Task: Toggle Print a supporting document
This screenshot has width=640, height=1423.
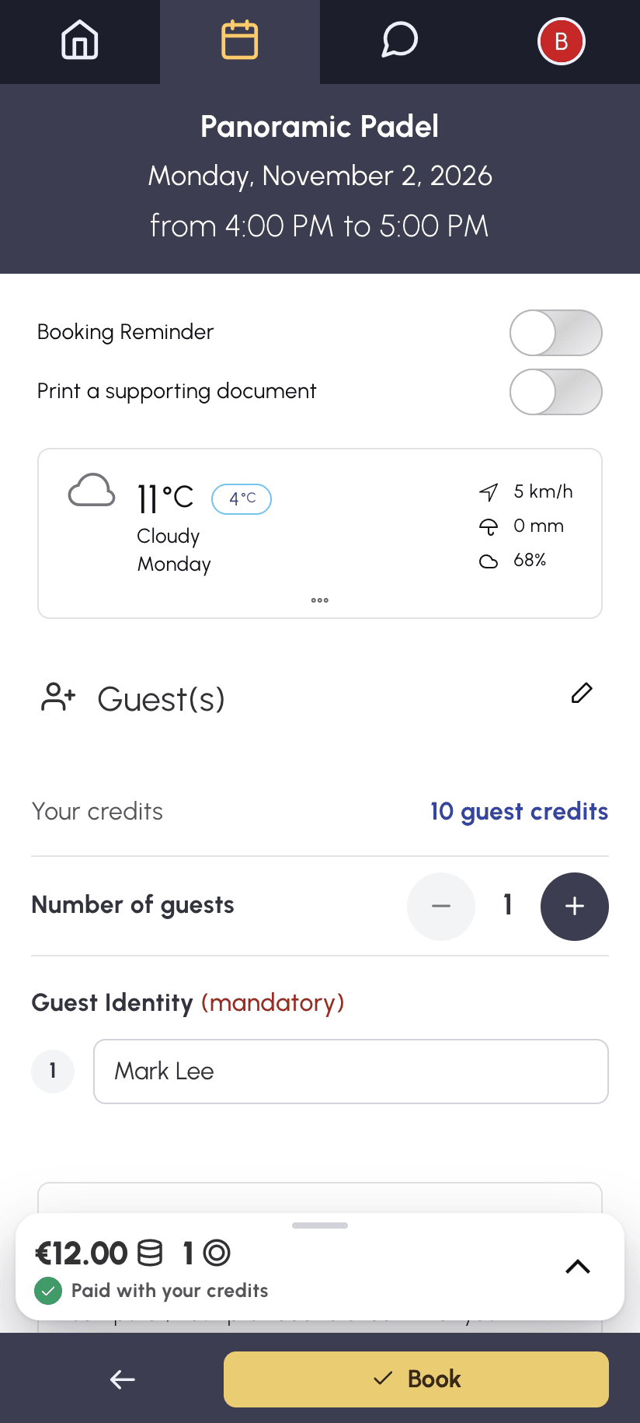Action: (556, 392)
